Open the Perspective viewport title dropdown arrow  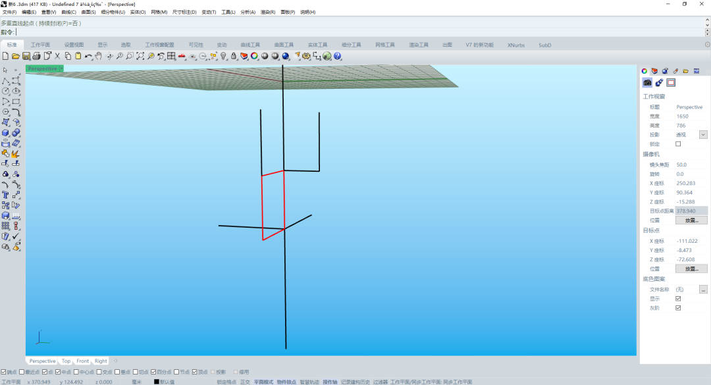(61, 68)
